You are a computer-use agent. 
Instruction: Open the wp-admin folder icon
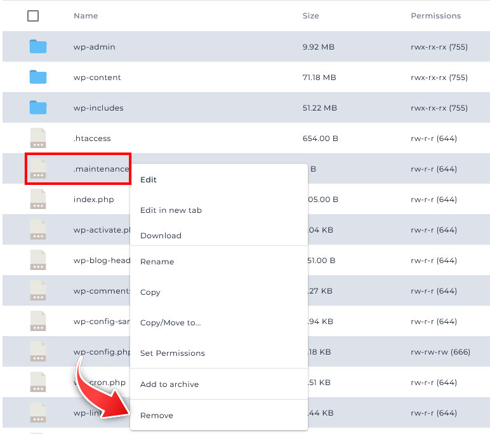pos(38,46)
